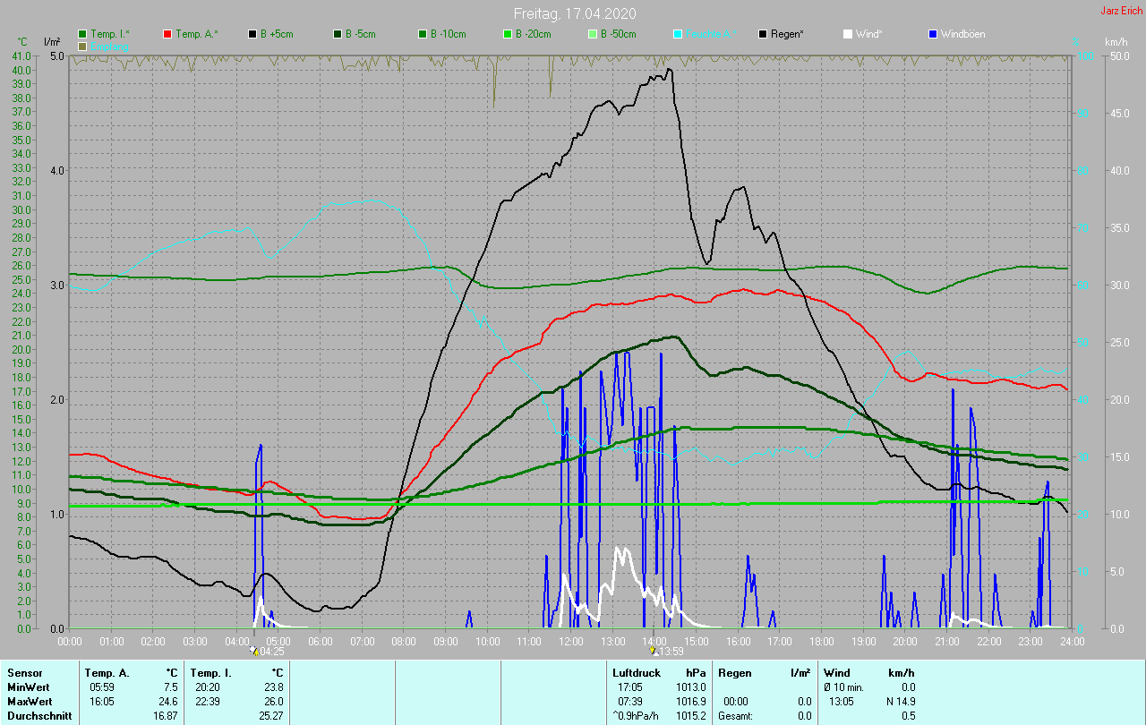Click the indoor minimum value "23.8"
The image size is (1146, 725).
pos(274,687)
